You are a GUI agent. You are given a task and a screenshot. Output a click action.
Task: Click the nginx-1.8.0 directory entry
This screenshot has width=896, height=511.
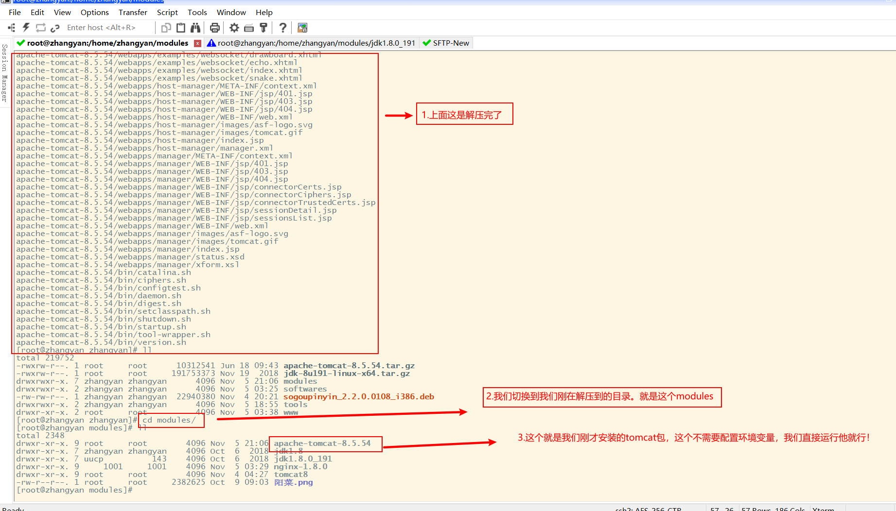click(300, 467)
